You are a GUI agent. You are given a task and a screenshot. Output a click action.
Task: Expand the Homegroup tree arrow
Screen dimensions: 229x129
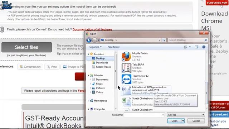coord(88,101)
